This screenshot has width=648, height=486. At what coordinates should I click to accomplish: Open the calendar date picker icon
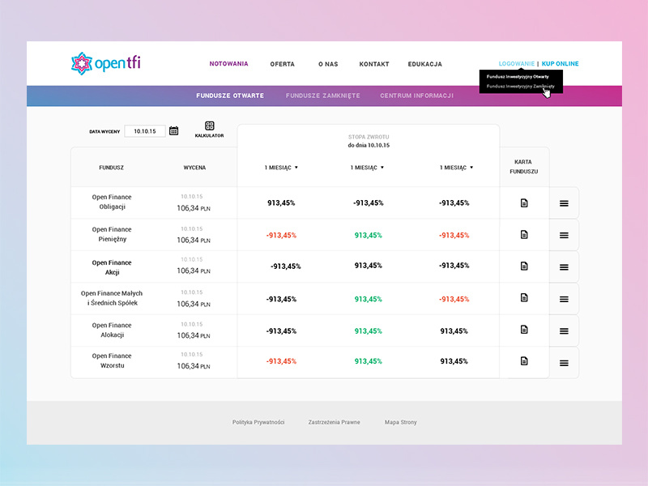pos(173,131)
